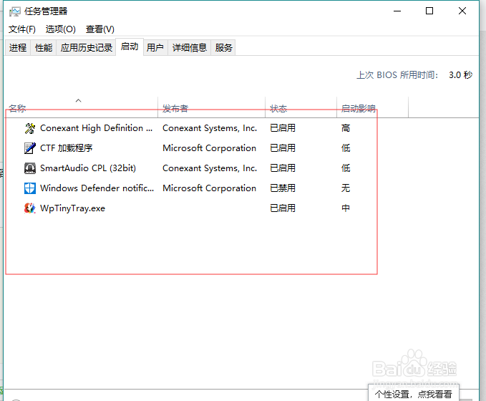Click the 个性设置，点我看看 tooltip
Screen dimensions: 486x401
(x=414, y=394)
